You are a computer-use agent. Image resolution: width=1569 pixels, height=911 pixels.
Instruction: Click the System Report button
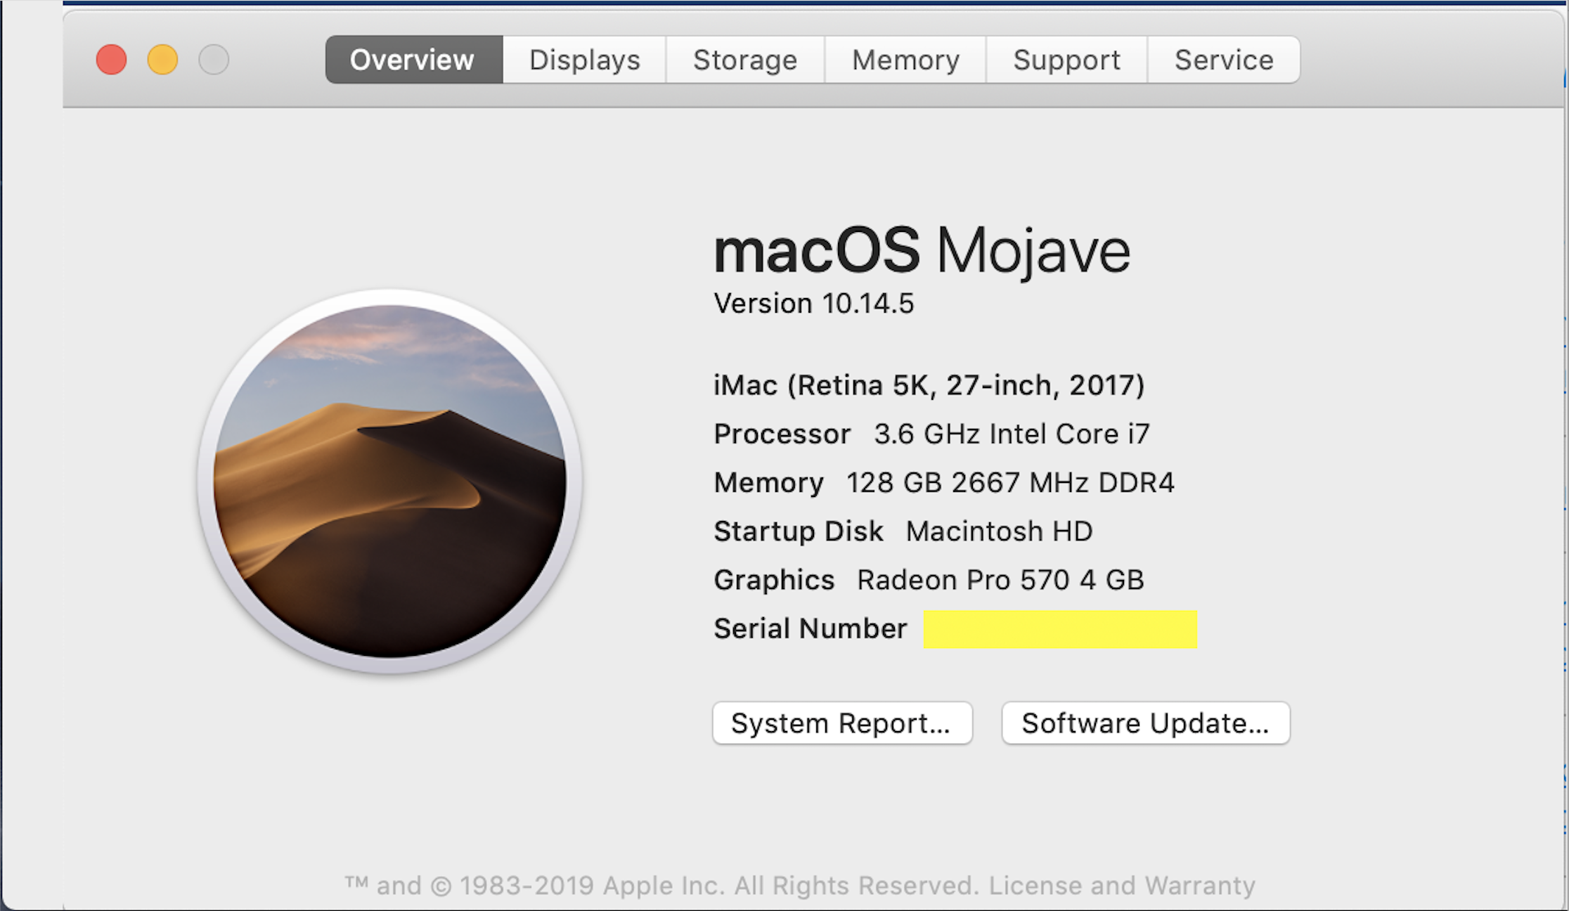coord(841,723)
